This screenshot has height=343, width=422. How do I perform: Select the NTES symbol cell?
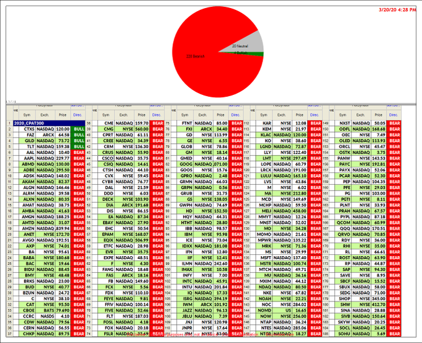[264, 328]
